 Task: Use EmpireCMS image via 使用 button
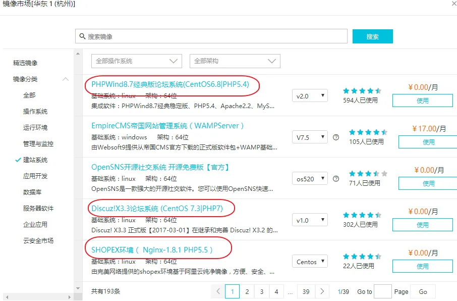click(428, 142)
